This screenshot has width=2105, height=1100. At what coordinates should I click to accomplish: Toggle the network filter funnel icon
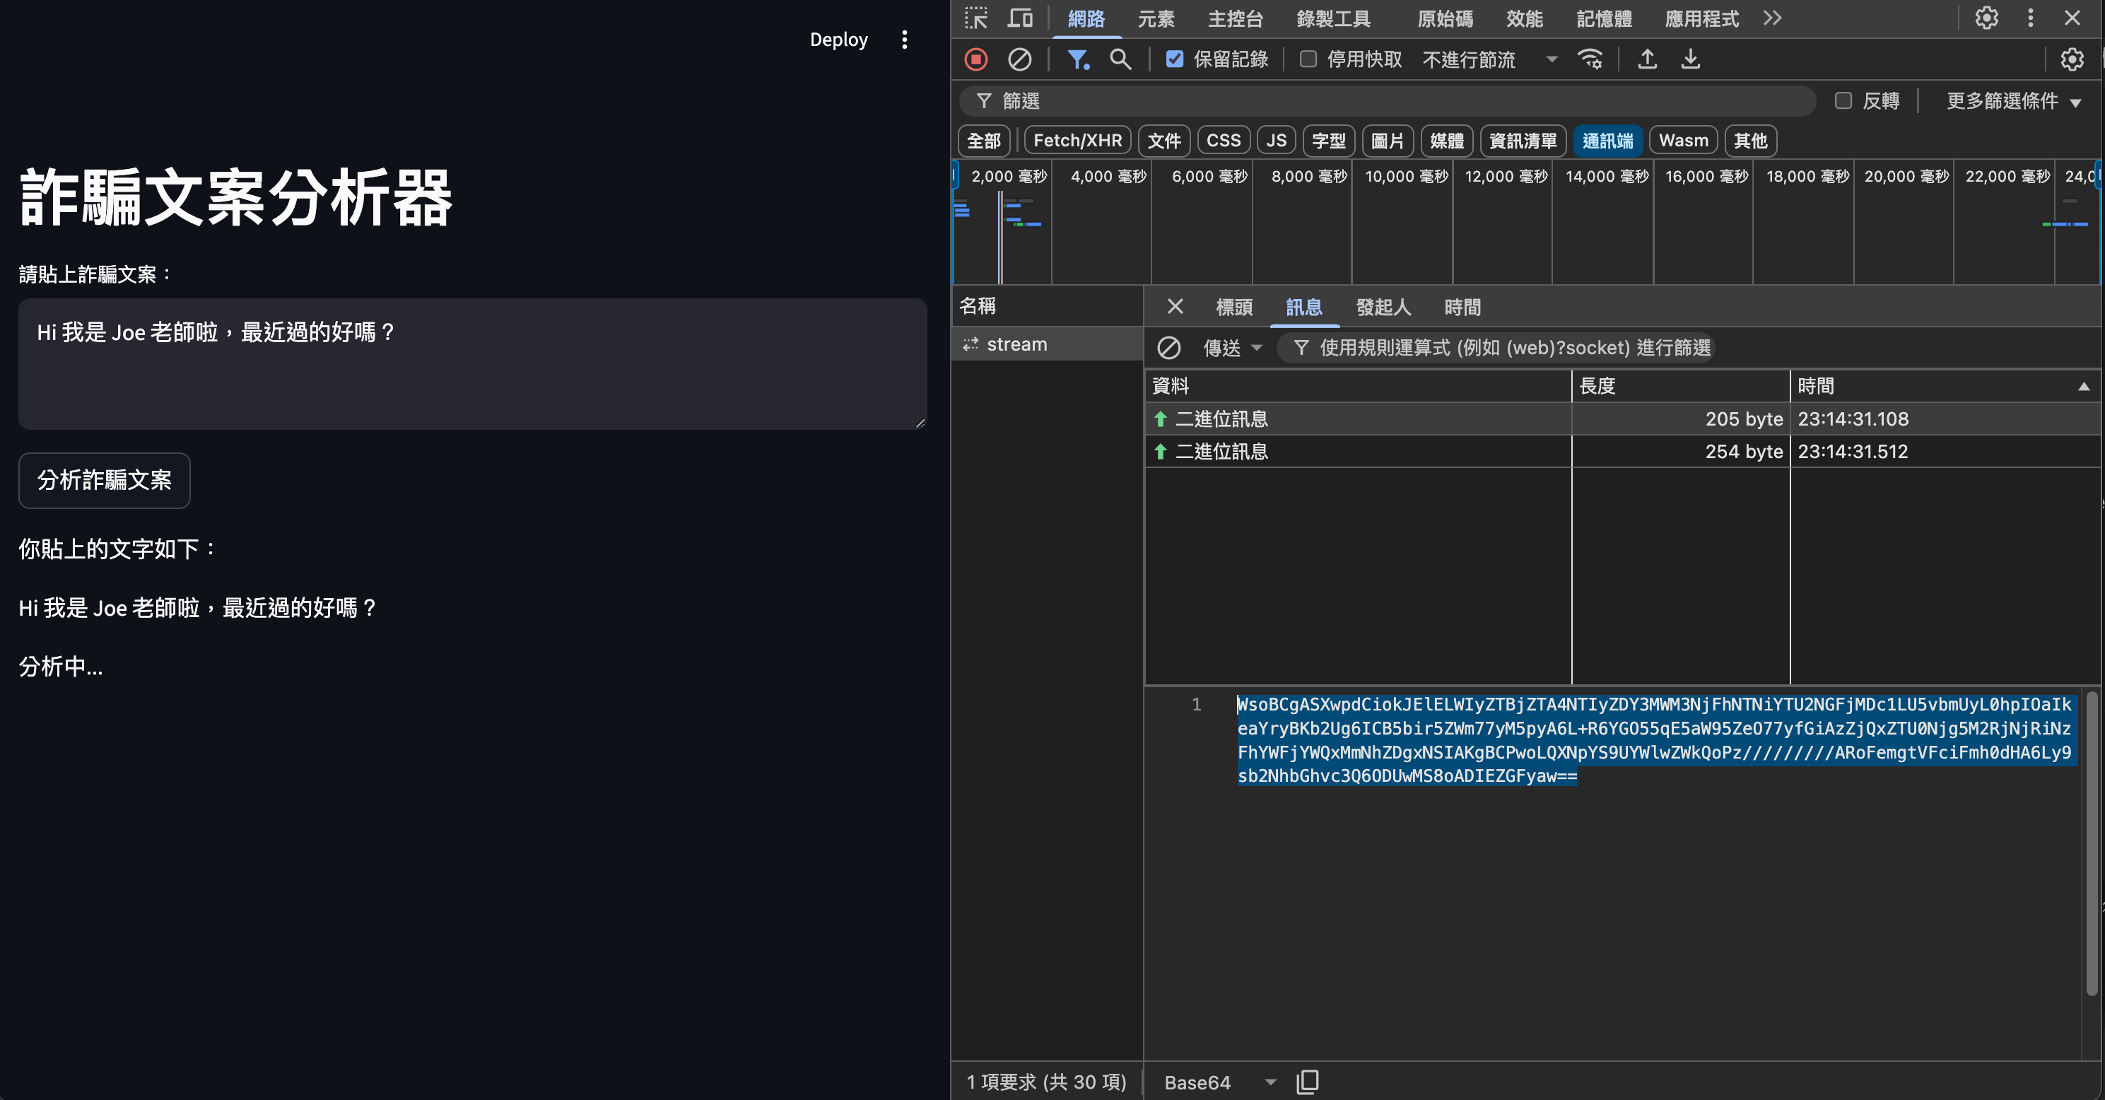tap(1078, 59)
